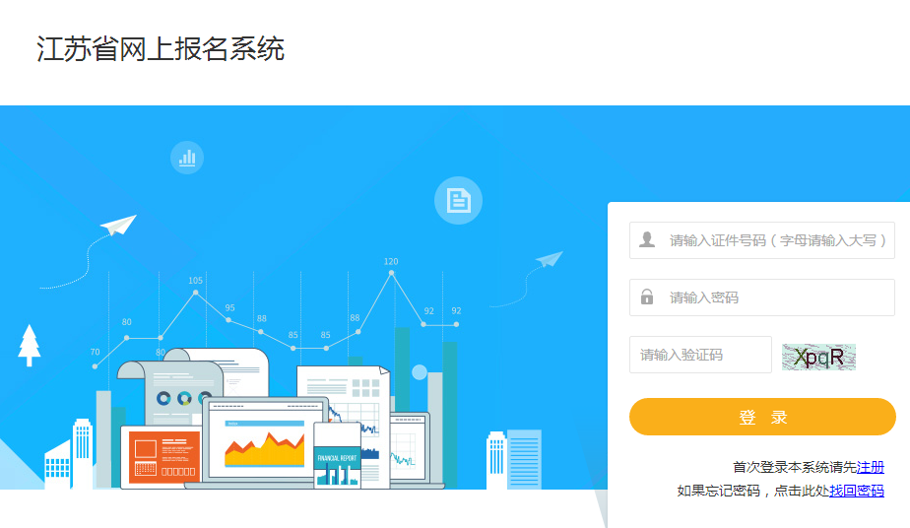Click the padlock icon in password field
Screen dimensions: 910x528
tap(647, 297)
